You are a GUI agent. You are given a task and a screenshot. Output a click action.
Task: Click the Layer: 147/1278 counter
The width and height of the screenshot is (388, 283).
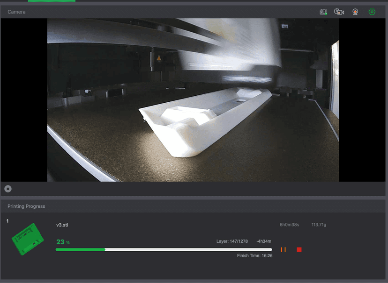(x=232, y=241)
